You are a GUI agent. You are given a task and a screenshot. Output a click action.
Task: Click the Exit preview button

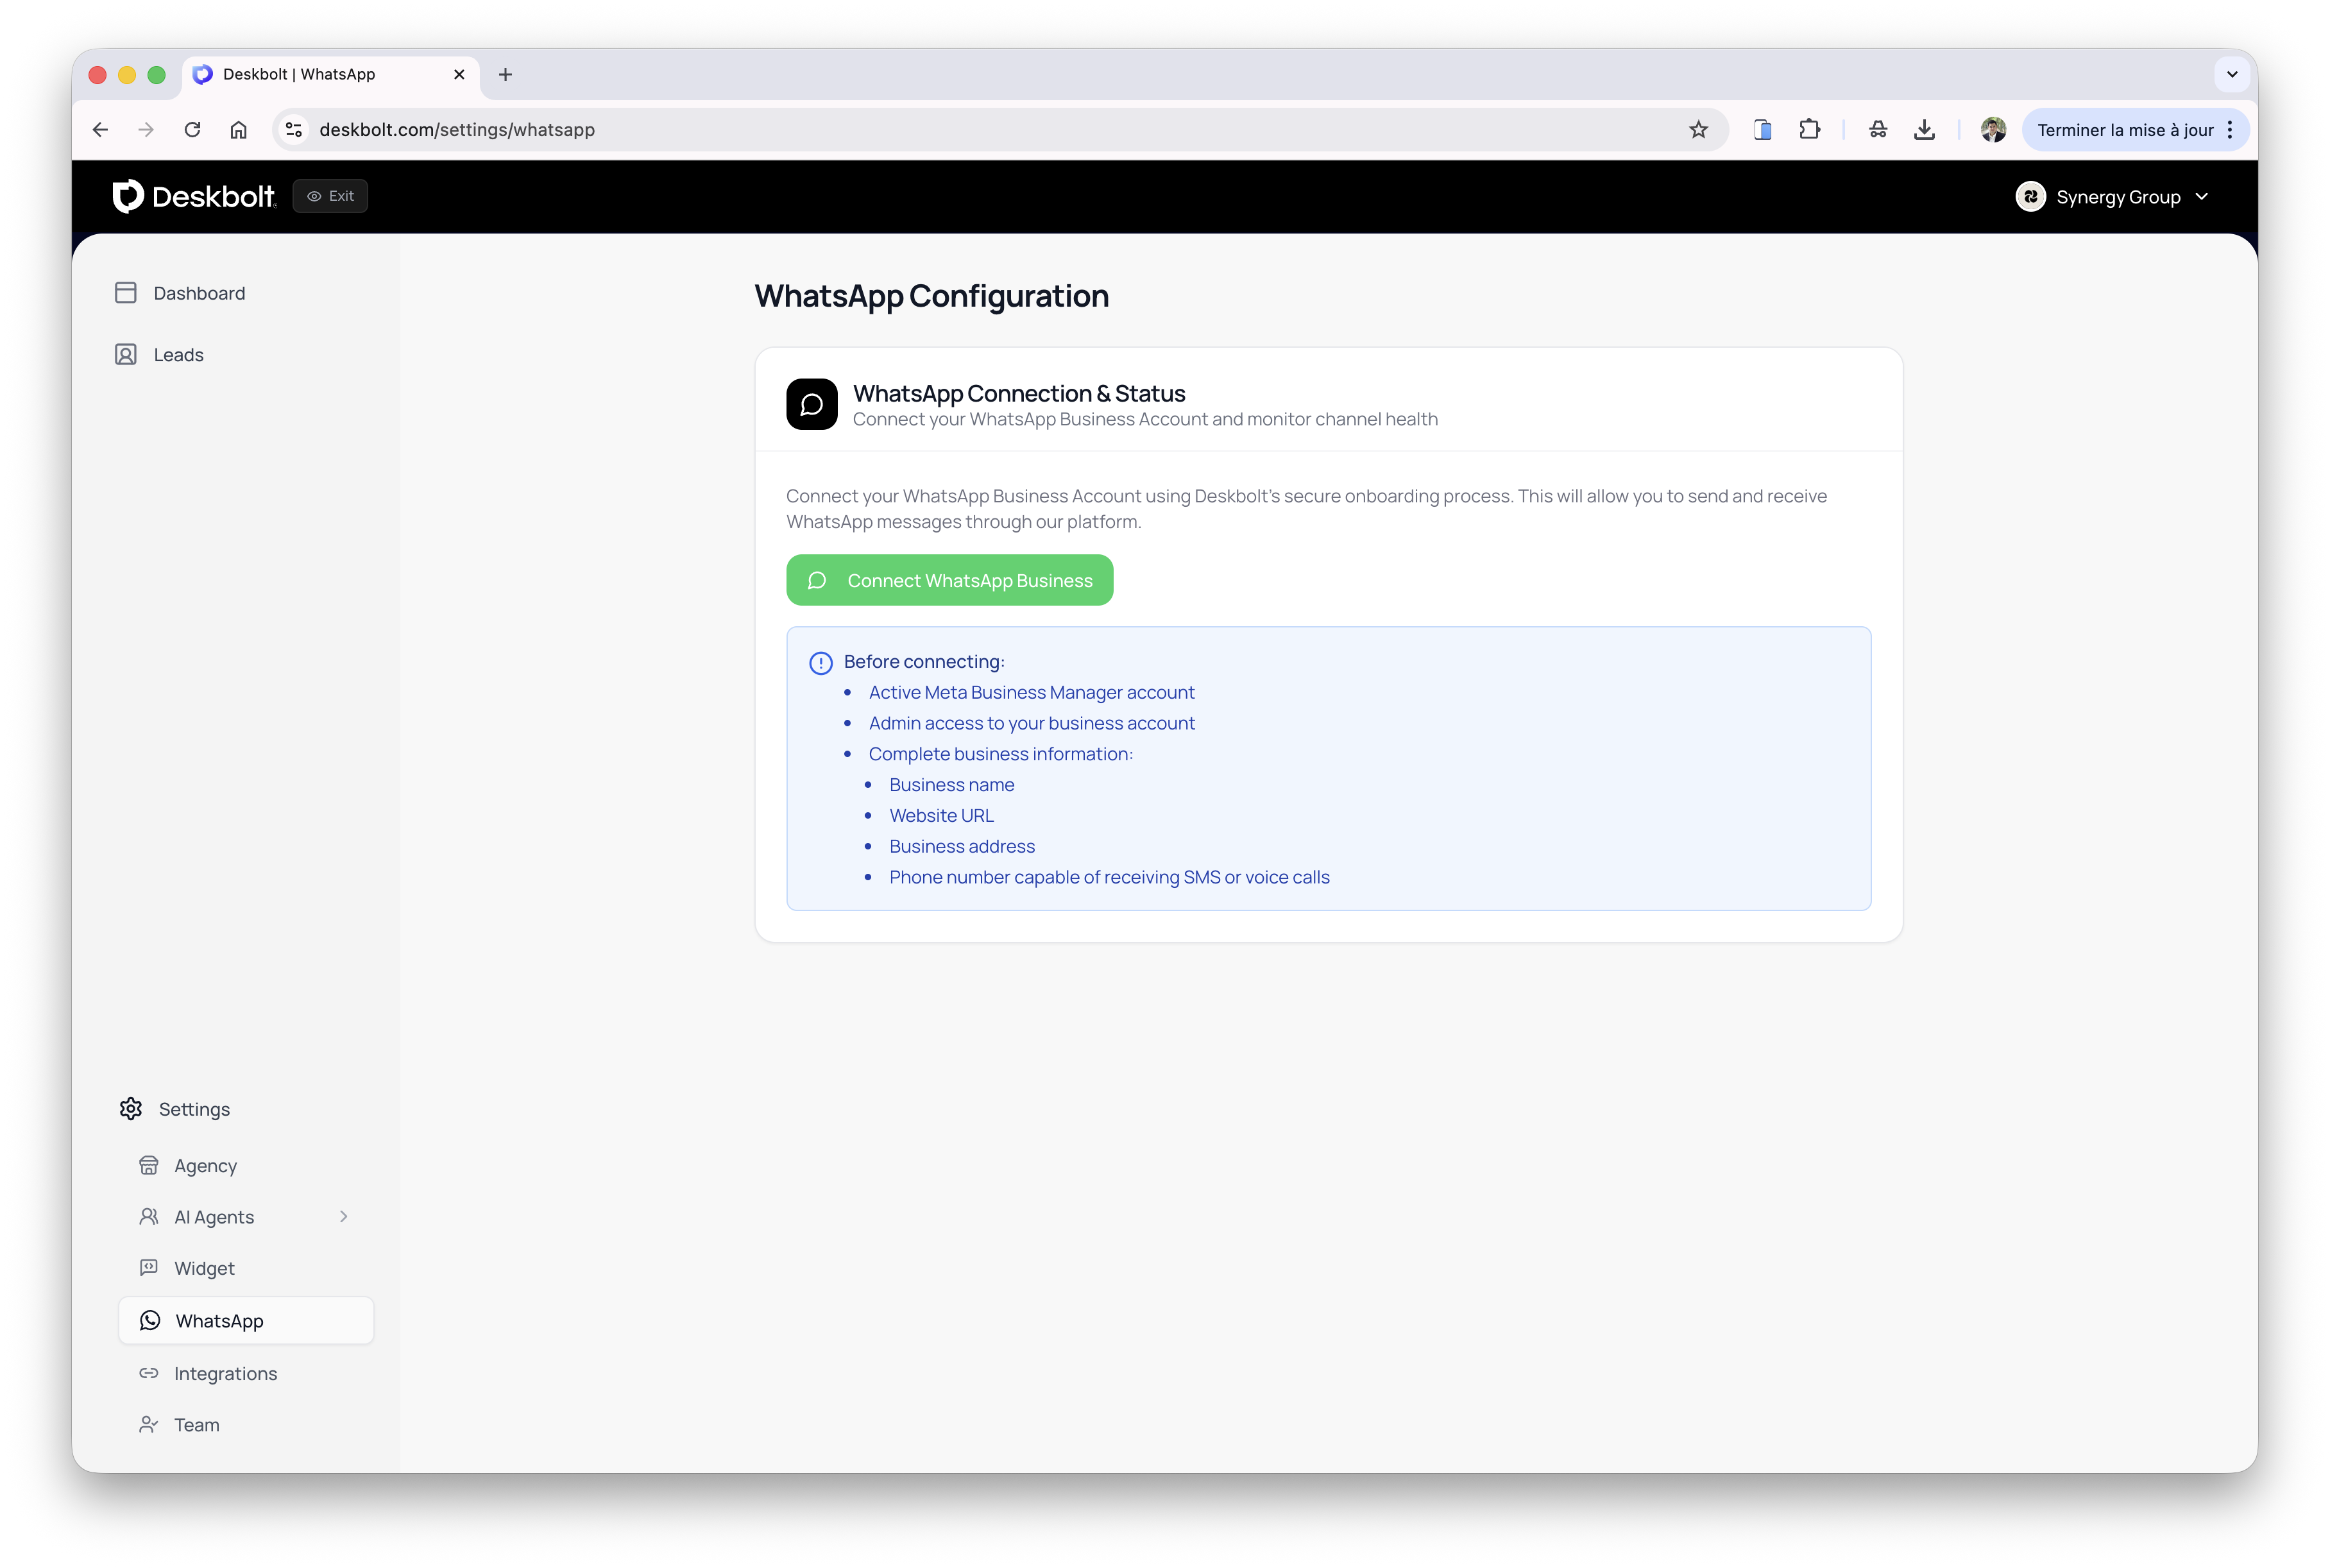click(x=330, y=196)
